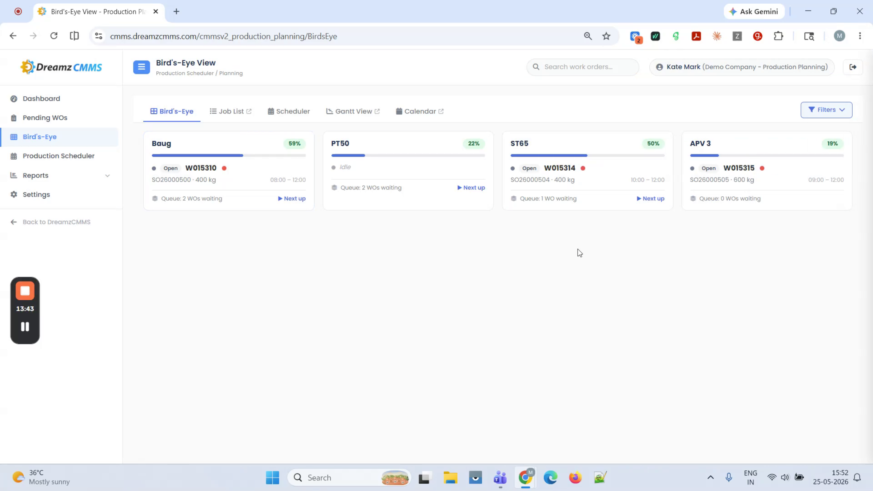Click the taskbar Search box
873x491 pixels.
point(349,478)
